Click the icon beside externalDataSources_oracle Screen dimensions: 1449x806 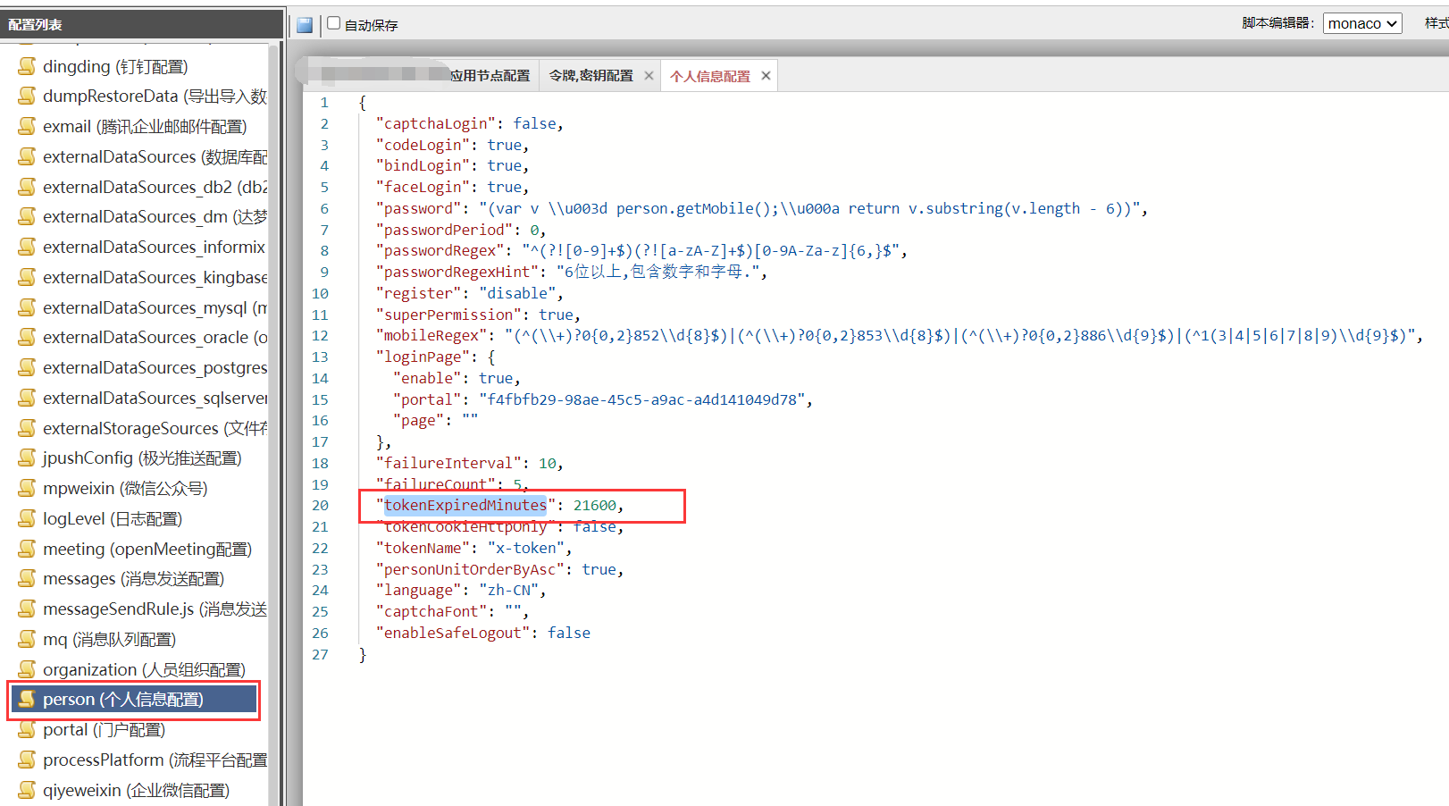coord(28,337)
